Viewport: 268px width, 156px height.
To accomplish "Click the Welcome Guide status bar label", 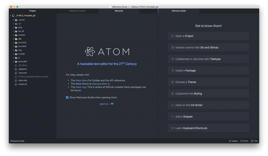I will (17, 141).
